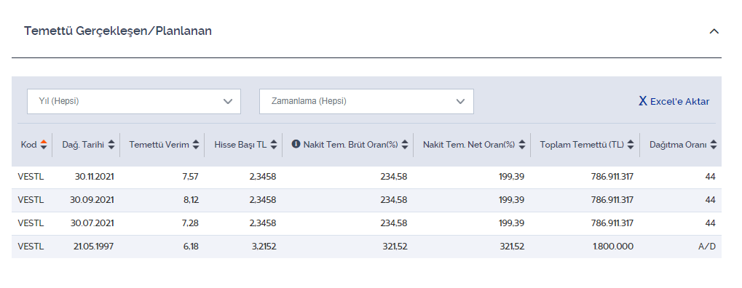The height and width of the screenshot is (288, 742).
Task: Click info icon beside Nakit Tem. Brüt Oran
Action: coord(296,144)
